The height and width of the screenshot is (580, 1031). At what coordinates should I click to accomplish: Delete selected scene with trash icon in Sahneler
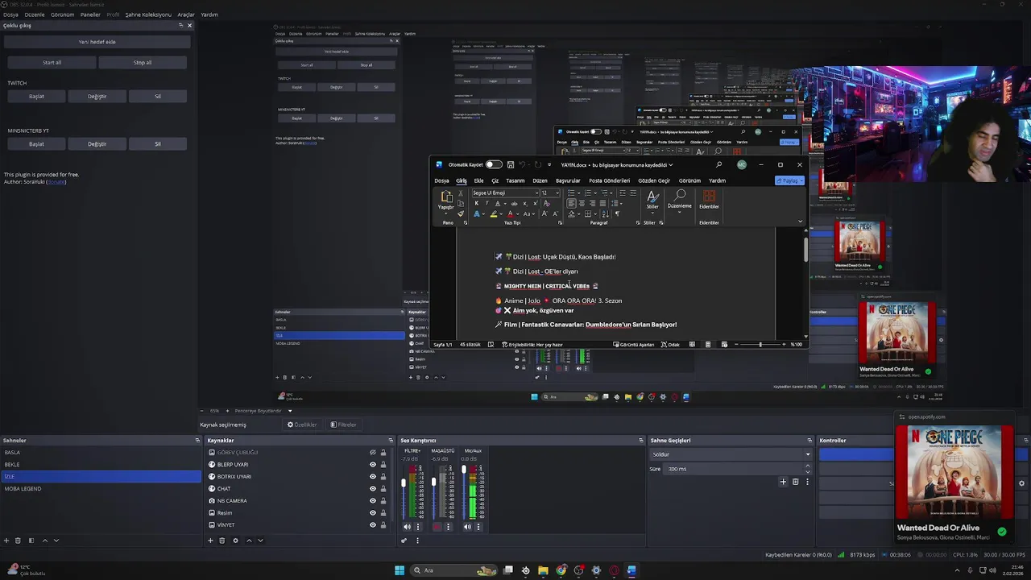pyautogui.click(x=19, y=541)
